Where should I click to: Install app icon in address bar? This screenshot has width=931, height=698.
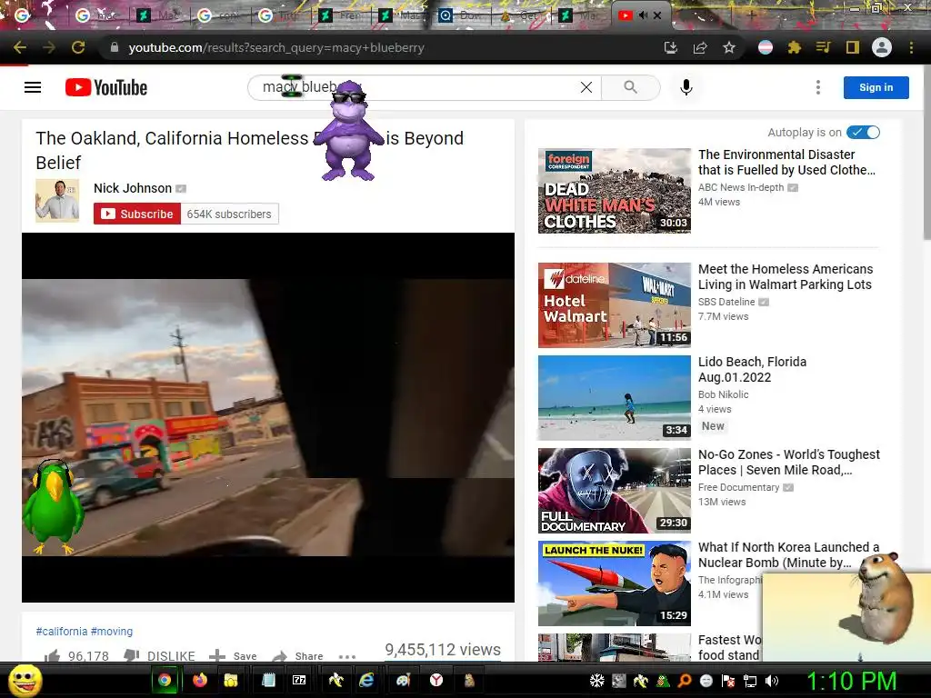[x=671, y=47]
